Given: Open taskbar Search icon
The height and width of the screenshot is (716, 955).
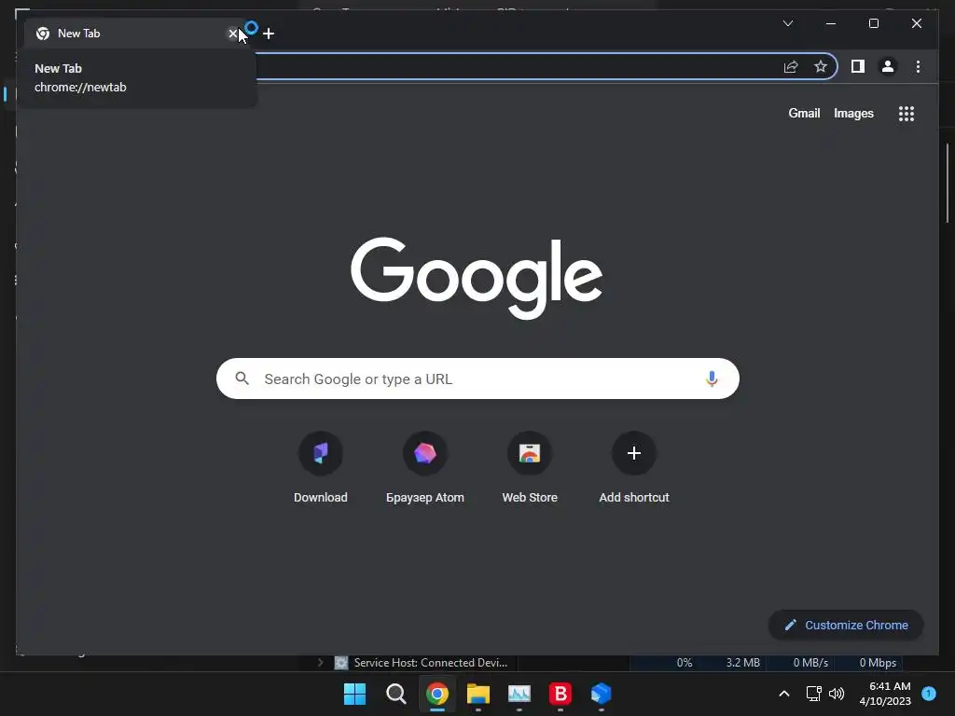Looking at the screenshot, I should pos(395,694).
